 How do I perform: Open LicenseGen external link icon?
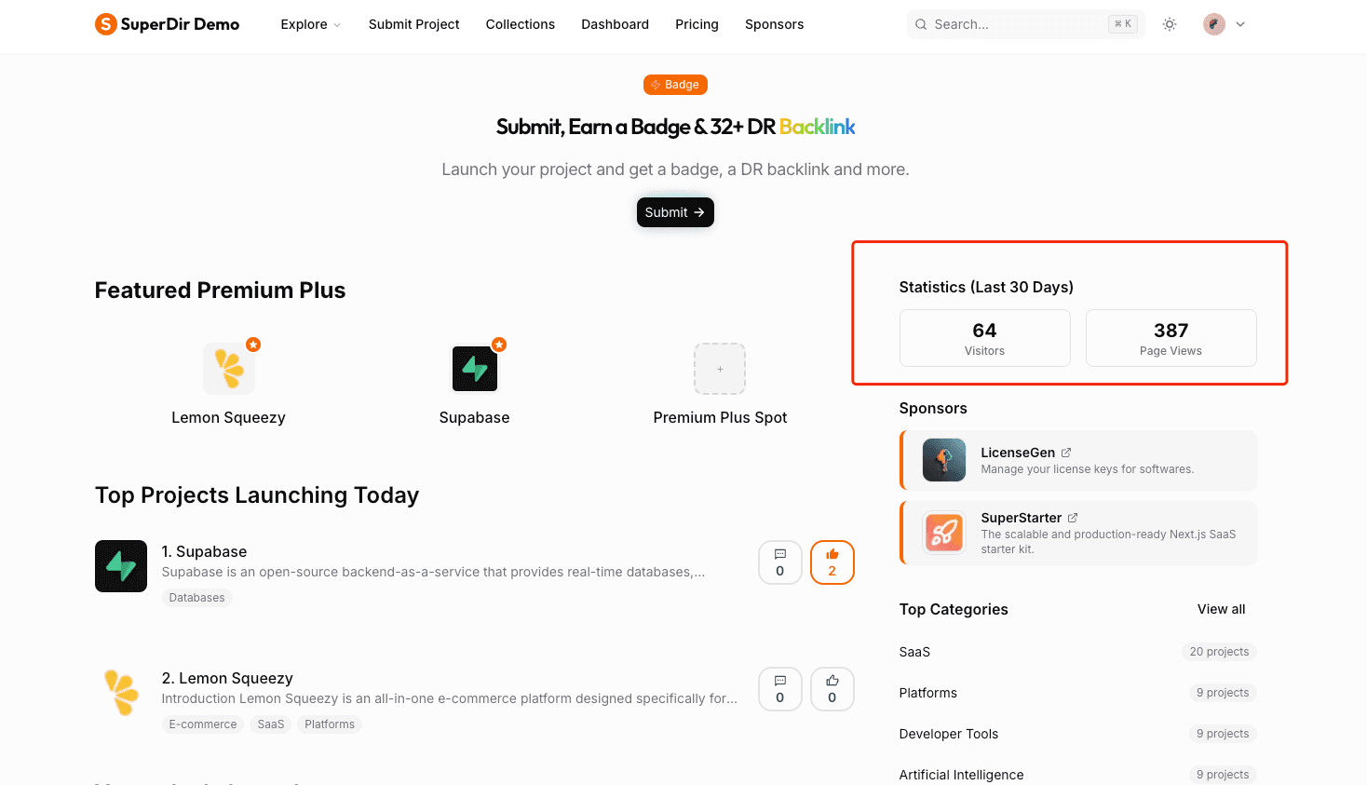coord(1066,453)
